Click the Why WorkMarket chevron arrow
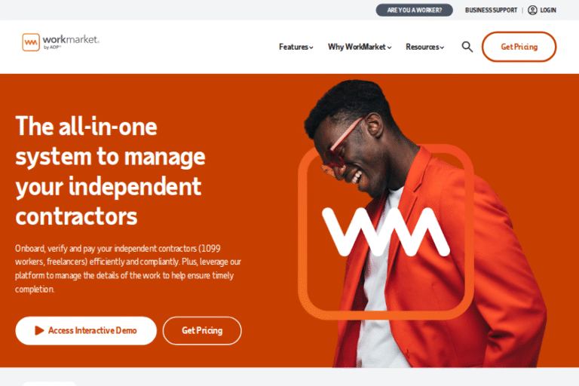 (390, 47)
